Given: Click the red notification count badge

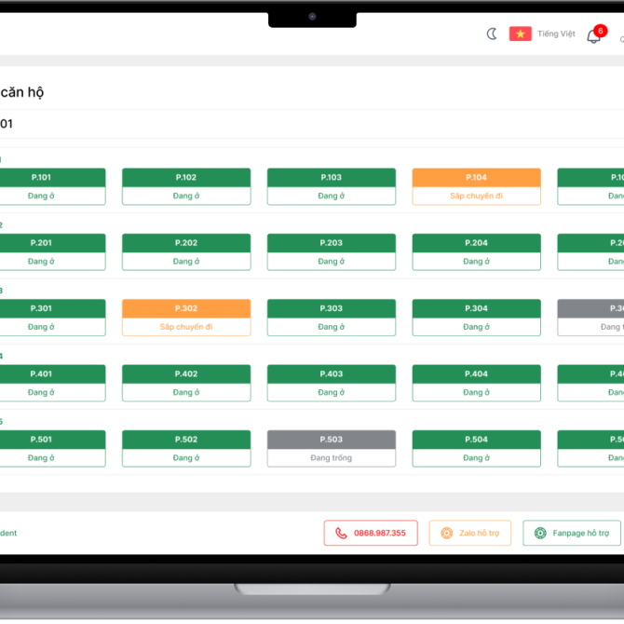Looking at the screenshot, I should pos(601,30).
